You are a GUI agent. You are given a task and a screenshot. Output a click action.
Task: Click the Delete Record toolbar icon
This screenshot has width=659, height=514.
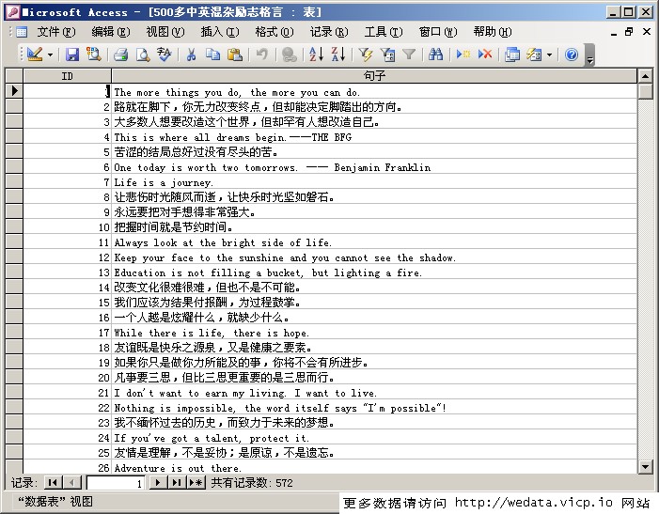click(484, 55)
